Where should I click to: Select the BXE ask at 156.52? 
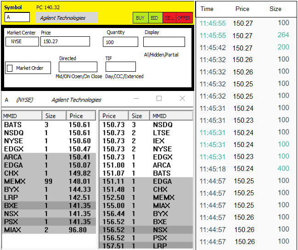[146, 222]
